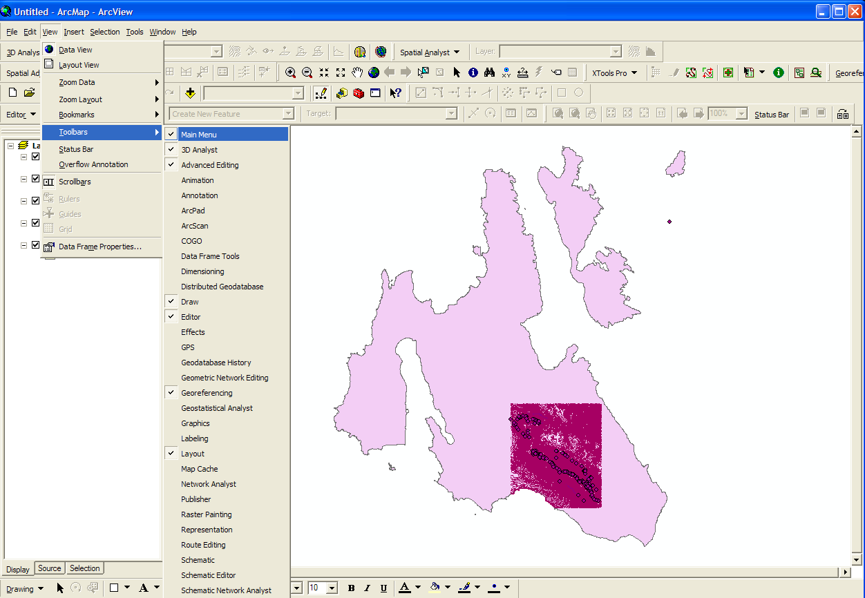Choose Data Frame Properties menu entry

pos(102,247)
